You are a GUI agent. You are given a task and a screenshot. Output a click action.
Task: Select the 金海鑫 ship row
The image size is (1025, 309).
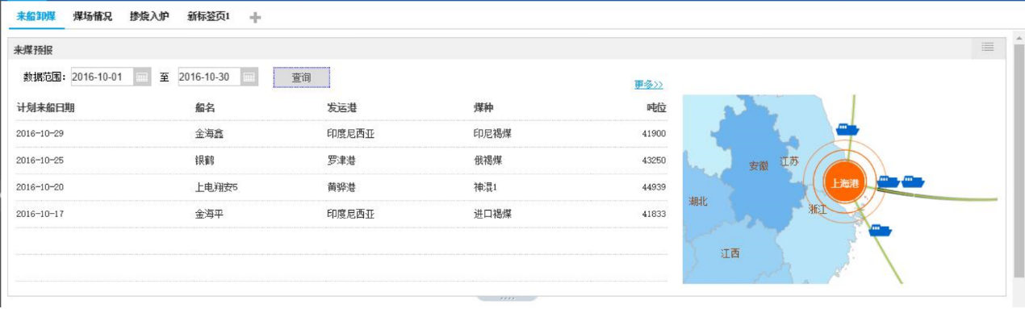(x=341, y=134)
